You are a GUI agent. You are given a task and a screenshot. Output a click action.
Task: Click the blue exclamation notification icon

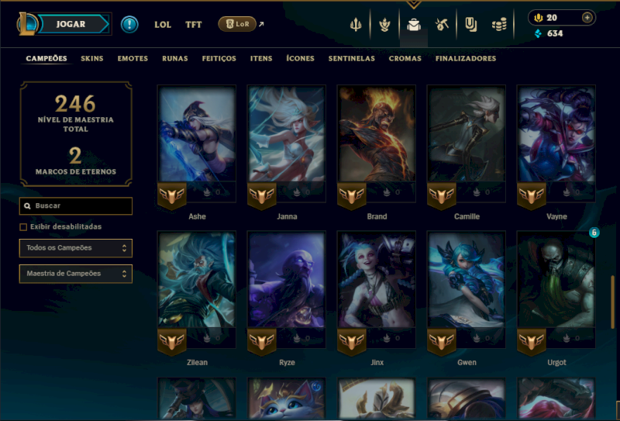click(x=129, y=24)
